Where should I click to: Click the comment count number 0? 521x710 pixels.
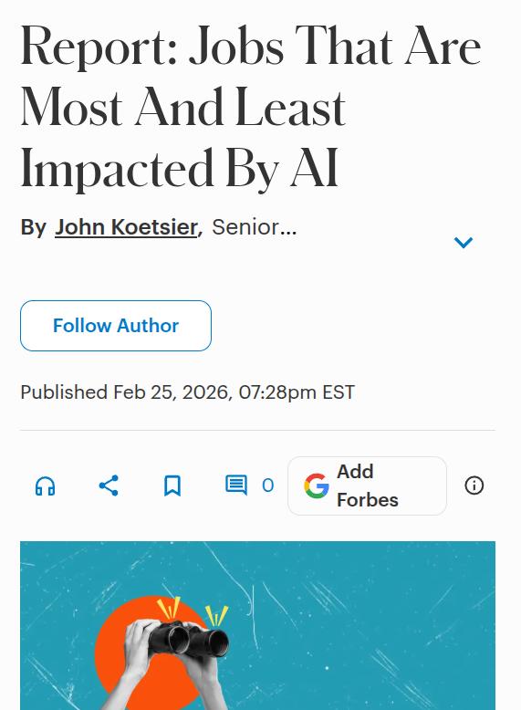[x=268, y=486]
